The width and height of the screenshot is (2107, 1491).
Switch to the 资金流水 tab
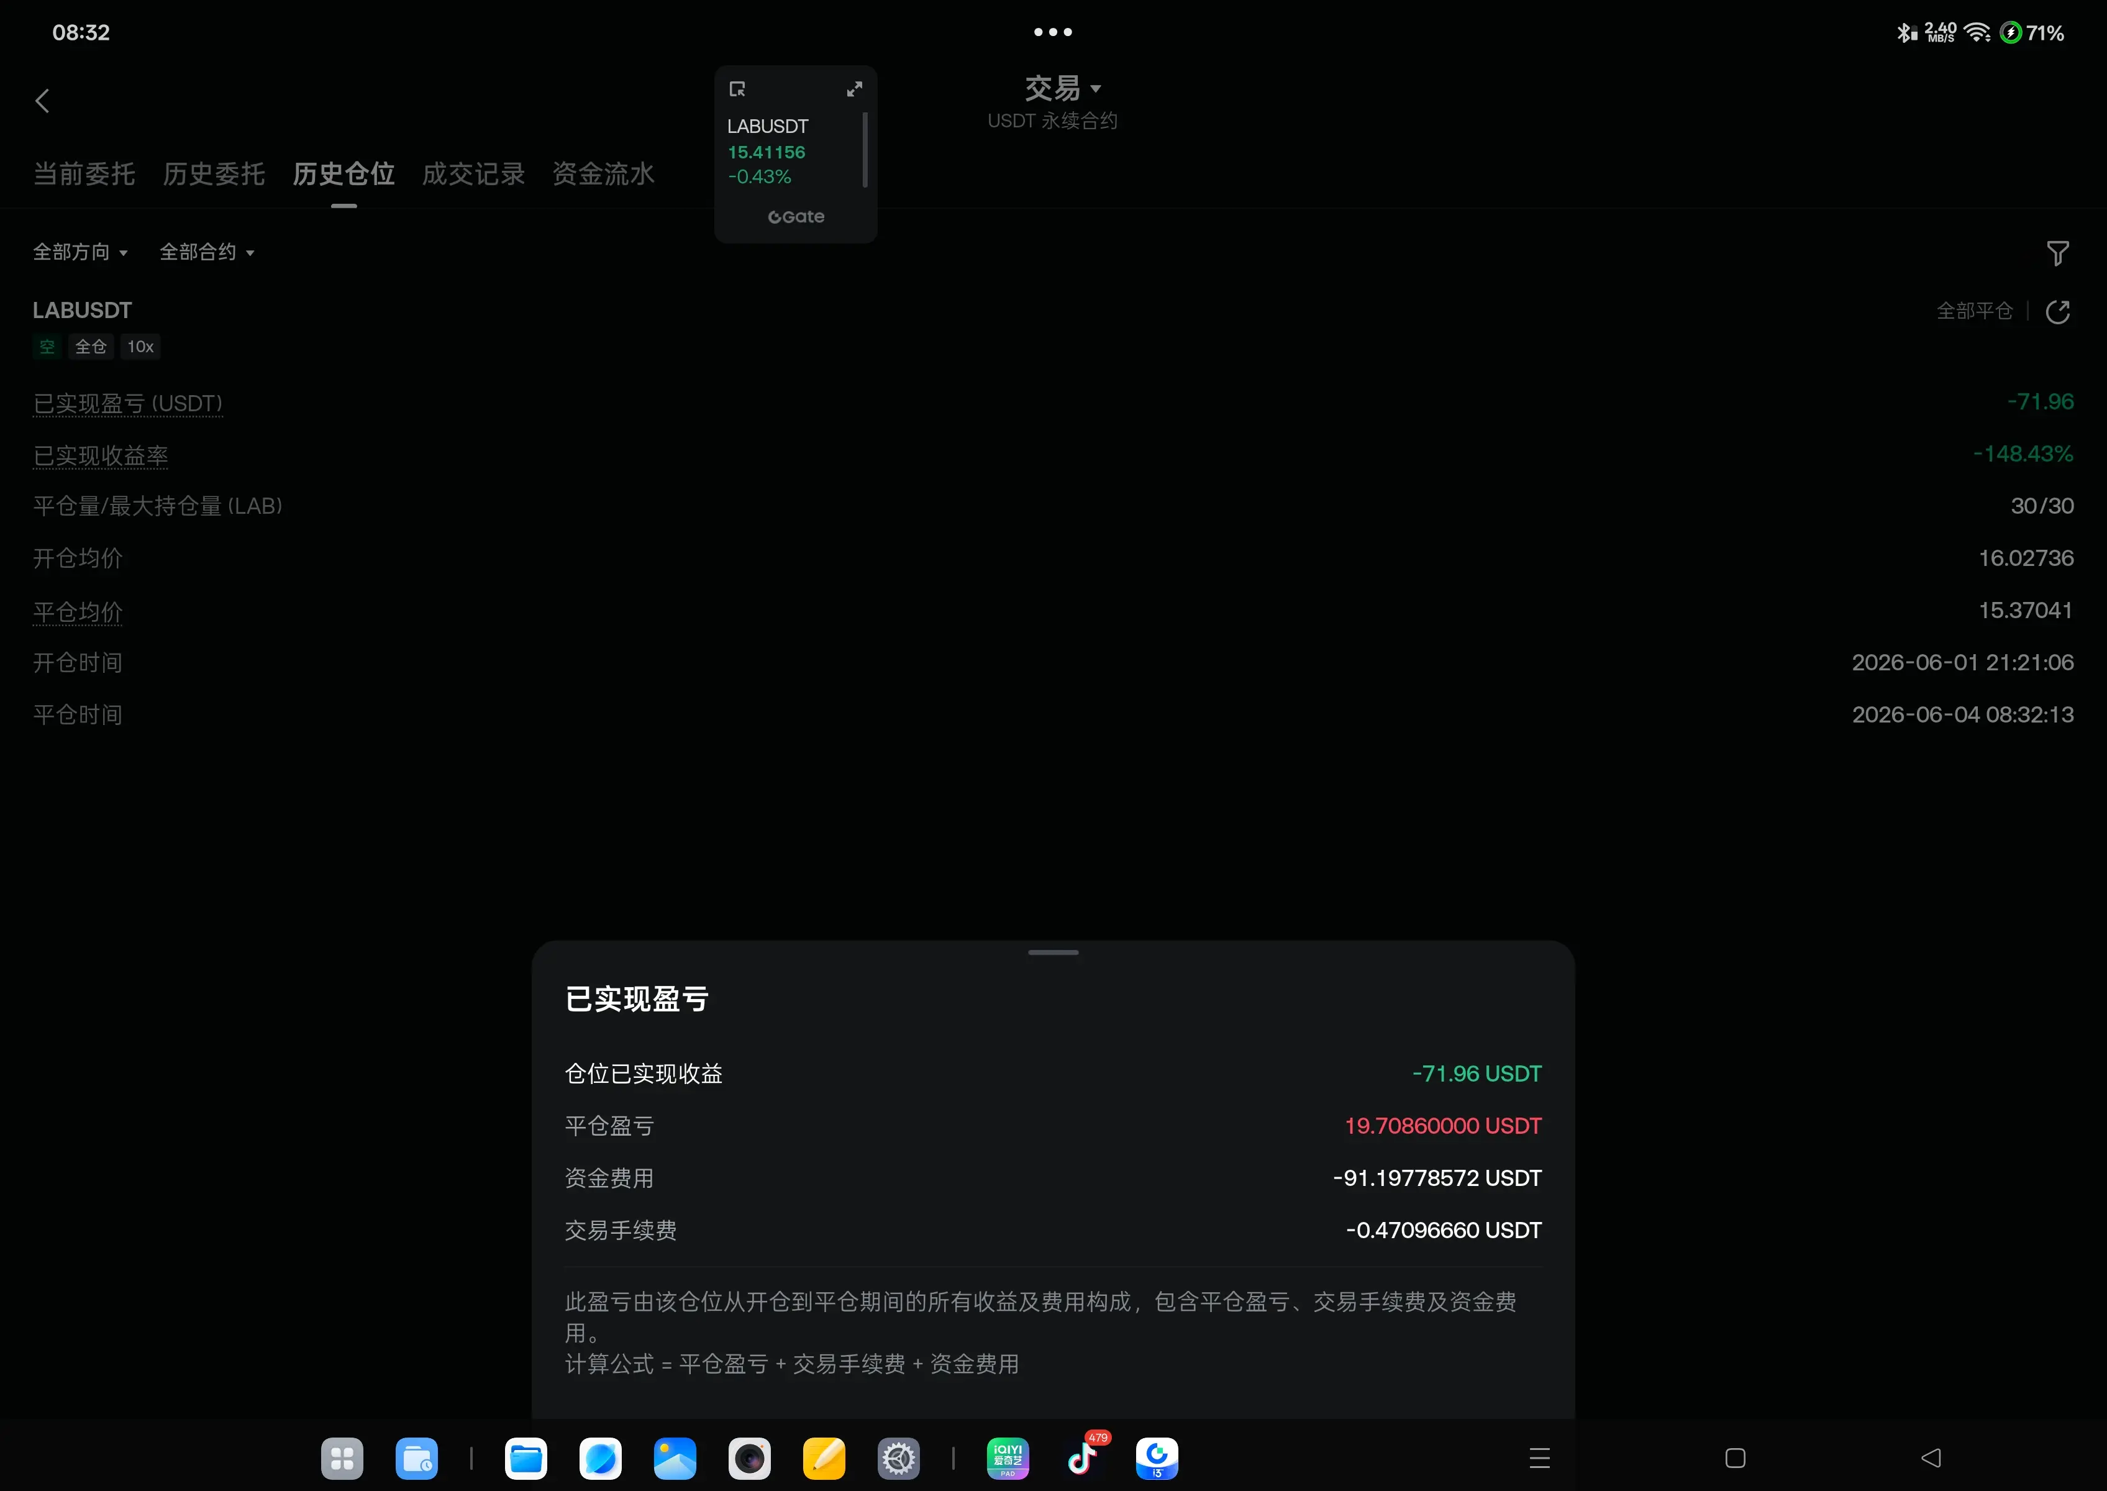[603, 173]
